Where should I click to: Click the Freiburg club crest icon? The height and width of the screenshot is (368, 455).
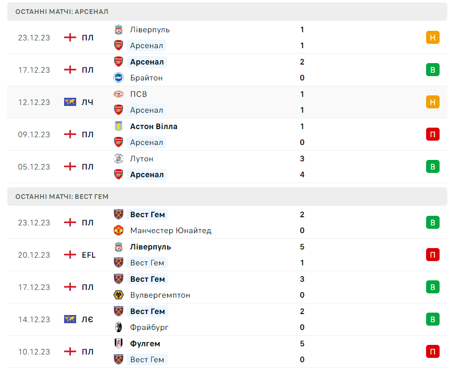(119, 327)
